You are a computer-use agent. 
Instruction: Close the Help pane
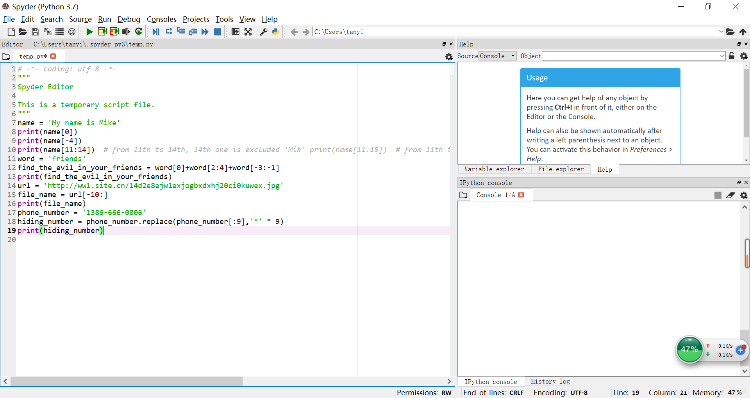[x=746, y=44]
